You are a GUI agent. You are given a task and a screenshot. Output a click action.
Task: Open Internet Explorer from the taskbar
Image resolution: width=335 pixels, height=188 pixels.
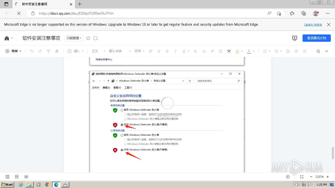coord(21,185)
